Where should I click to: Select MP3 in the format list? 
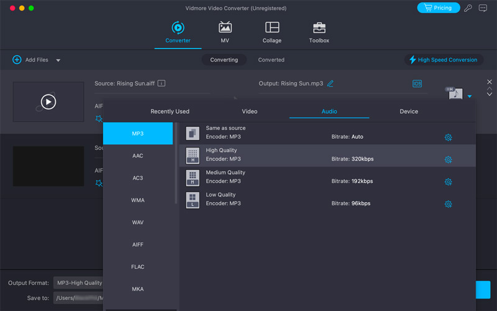coord(138,134)
